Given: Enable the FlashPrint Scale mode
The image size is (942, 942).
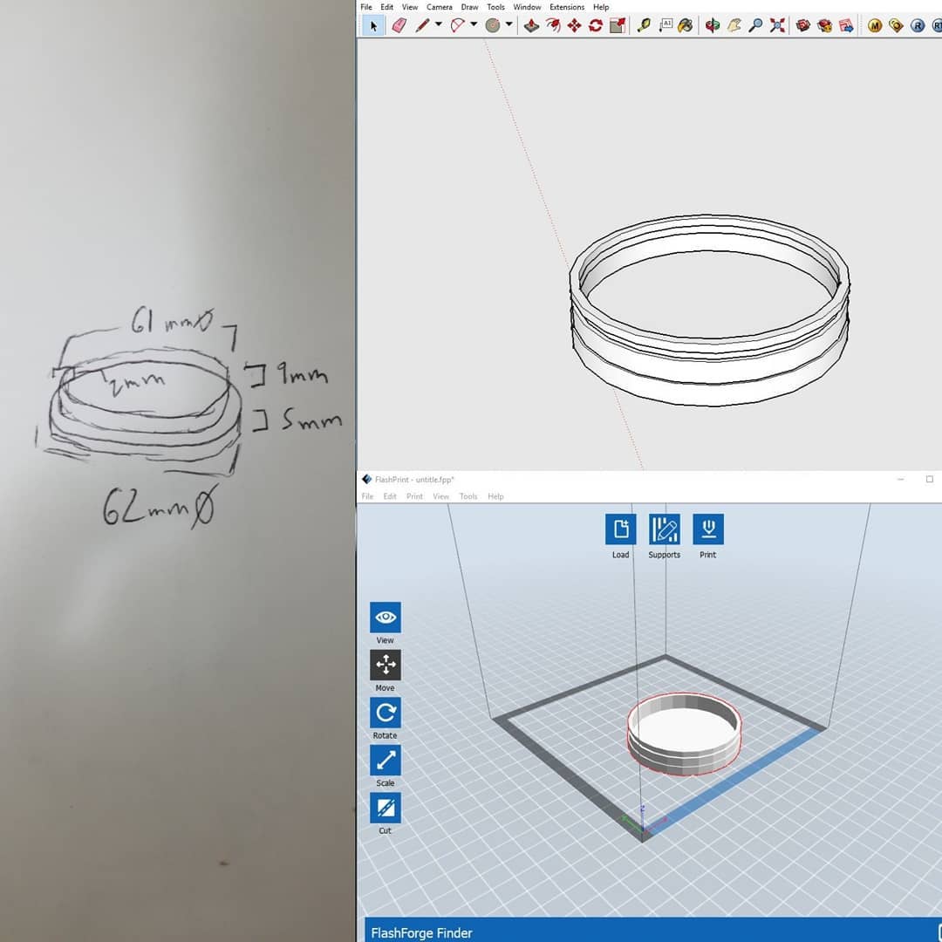Looking at the screenshot, I should coord(385,761).
